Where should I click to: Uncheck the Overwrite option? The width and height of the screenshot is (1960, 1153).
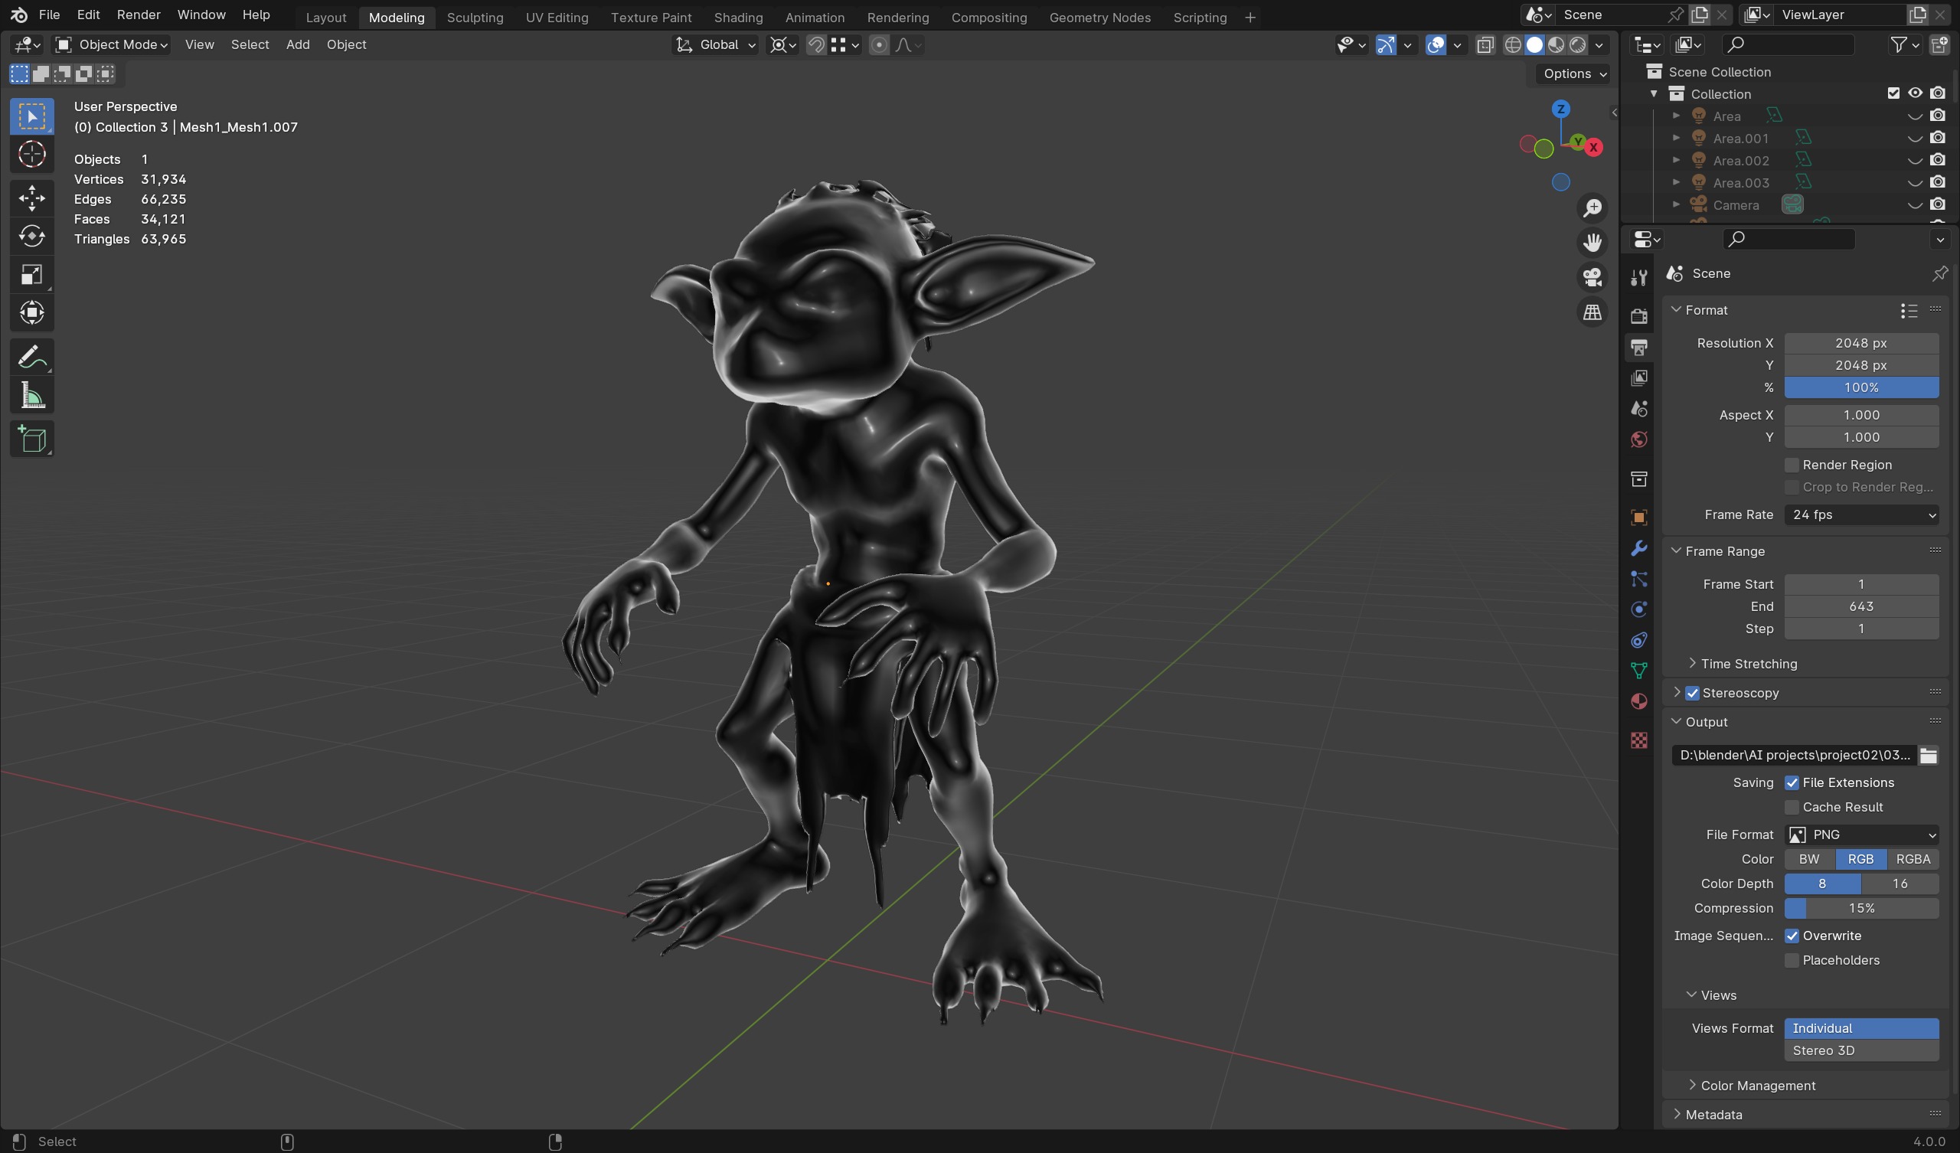click(1792, 936)
